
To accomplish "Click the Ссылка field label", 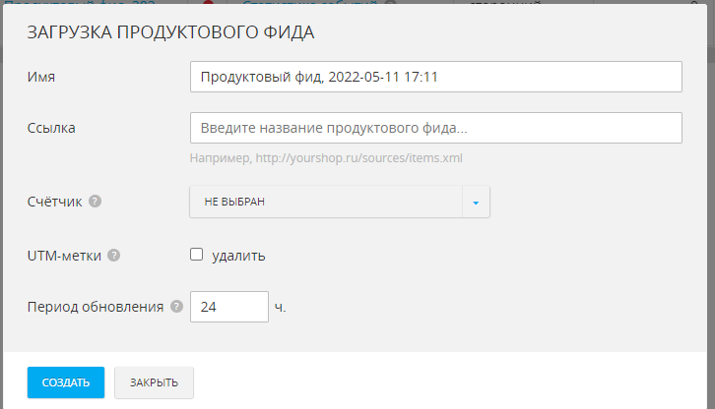I will pos(51,128).
